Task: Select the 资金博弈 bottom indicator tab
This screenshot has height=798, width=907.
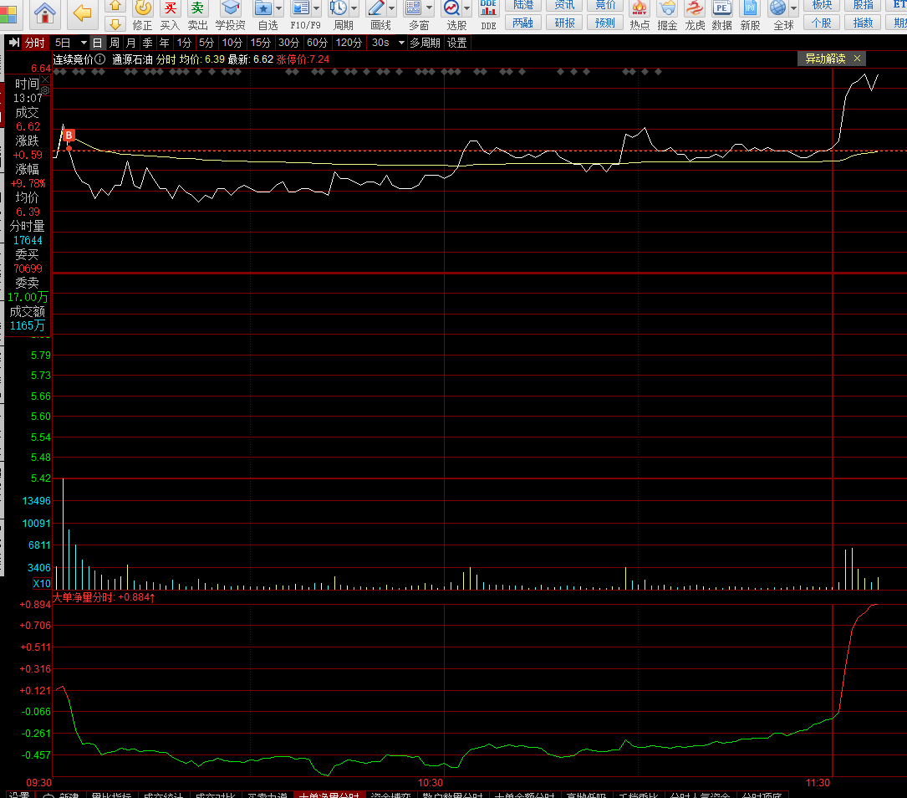Action: [x=391, y=795]
